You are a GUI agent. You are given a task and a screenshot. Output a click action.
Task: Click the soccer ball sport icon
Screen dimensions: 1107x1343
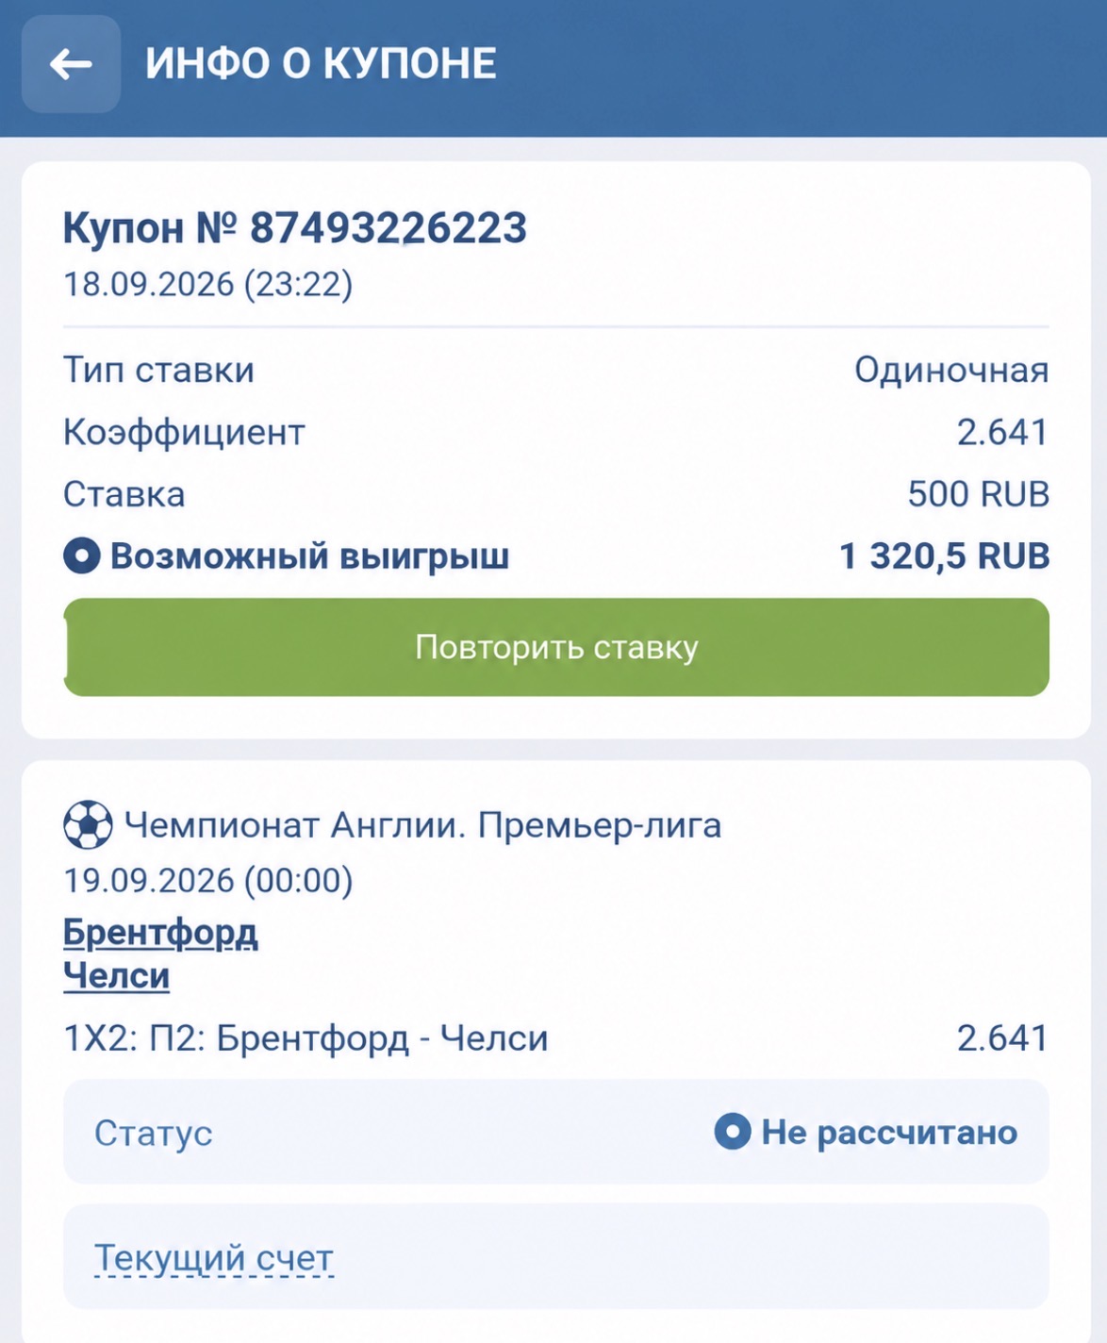click(x=88, y=825)
